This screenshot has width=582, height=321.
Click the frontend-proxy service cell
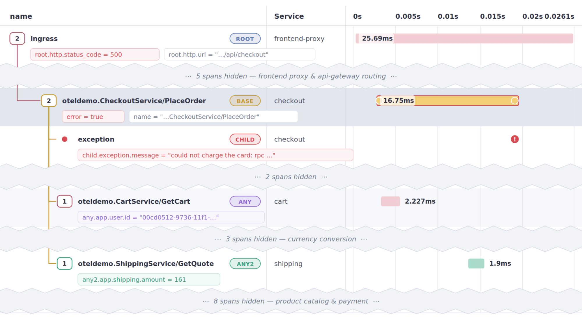(299, 39)
